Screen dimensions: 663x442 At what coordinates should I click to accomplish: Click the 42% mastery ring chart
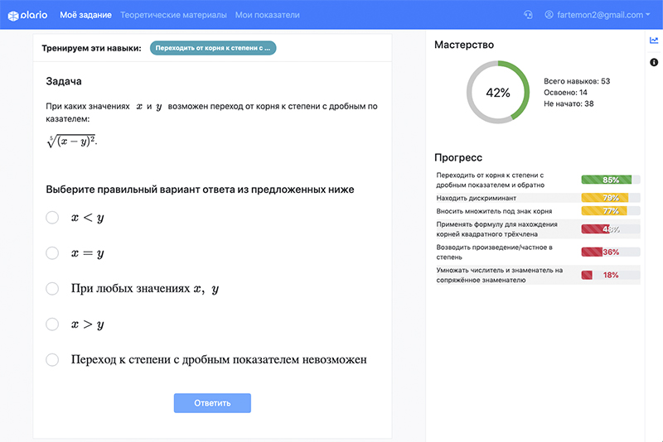tap(498, 92)
